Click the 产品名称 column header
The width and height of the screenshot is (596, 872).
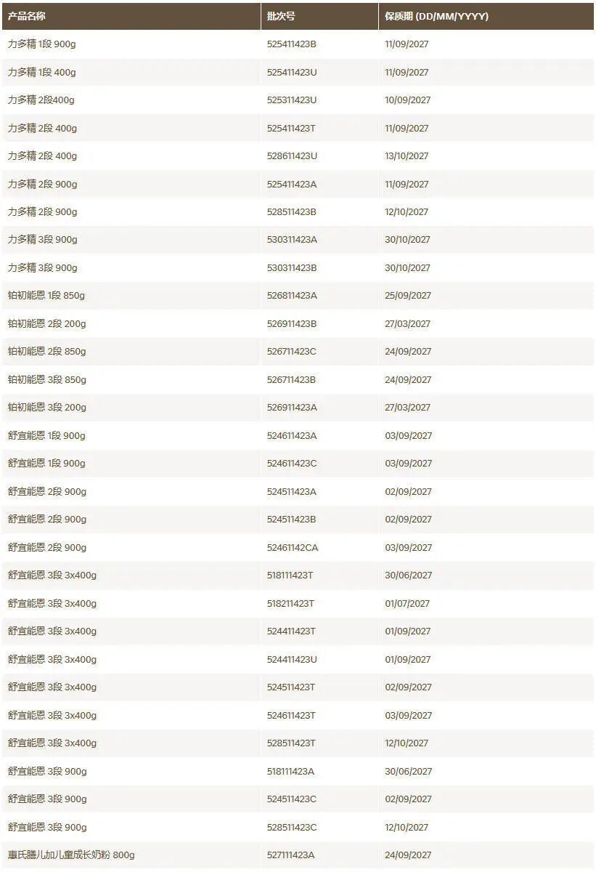[x=26, y=16]
